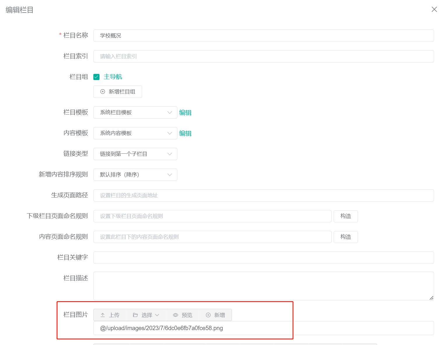Click the image path field showing 6dc0e6fb7a0fce58.png
Image resolution: width=439 pixels, height=345 pixels.
[x=193, y=328]
